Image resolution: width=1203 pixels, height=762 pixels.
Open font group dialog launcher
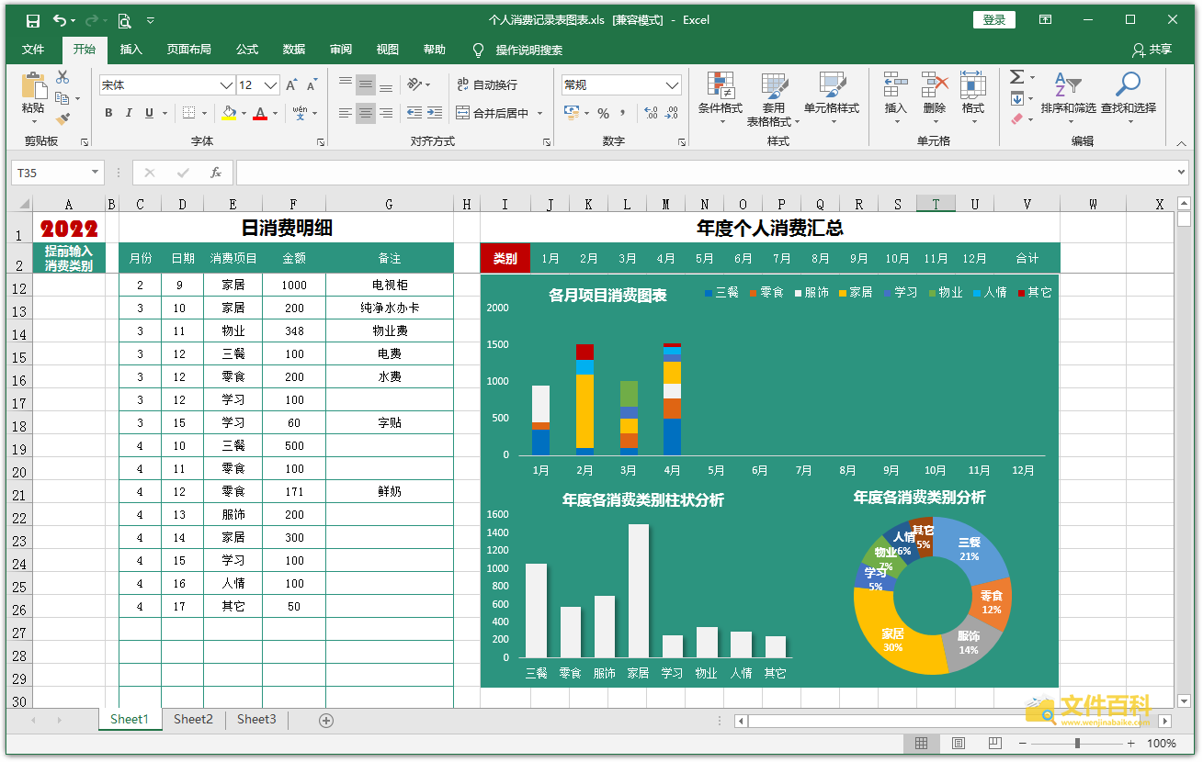coord(321,142)
